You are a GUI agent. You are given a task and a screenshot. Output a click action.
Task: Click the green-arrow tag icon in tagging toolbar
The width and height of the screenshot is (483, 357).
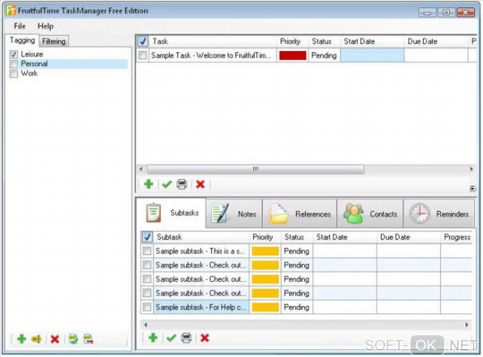pos(73,339)
